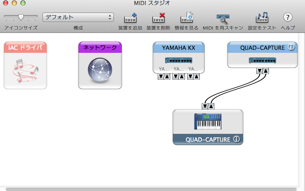Viewport: 305px width, 191px height.
Task: Click the second YA... port label
Action: click(x=178, y=69)
